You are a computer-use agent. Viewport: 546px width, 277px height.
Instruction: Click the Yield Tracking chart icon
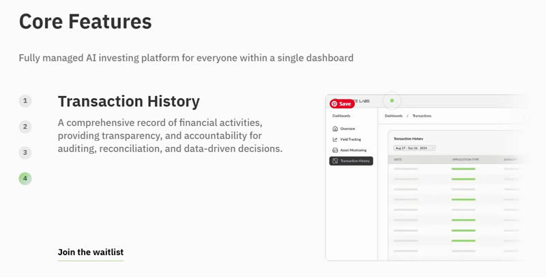(335, 140)
